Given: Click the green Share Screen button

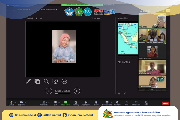Looking at the screenshot, I should click(66, 103).
